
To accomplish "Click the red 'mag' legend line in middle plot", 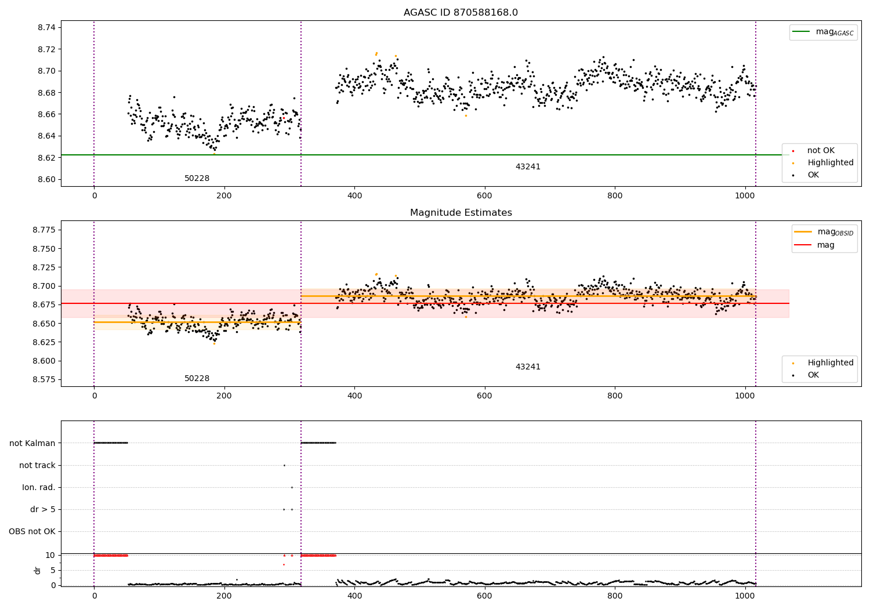I will coord(803,245).
